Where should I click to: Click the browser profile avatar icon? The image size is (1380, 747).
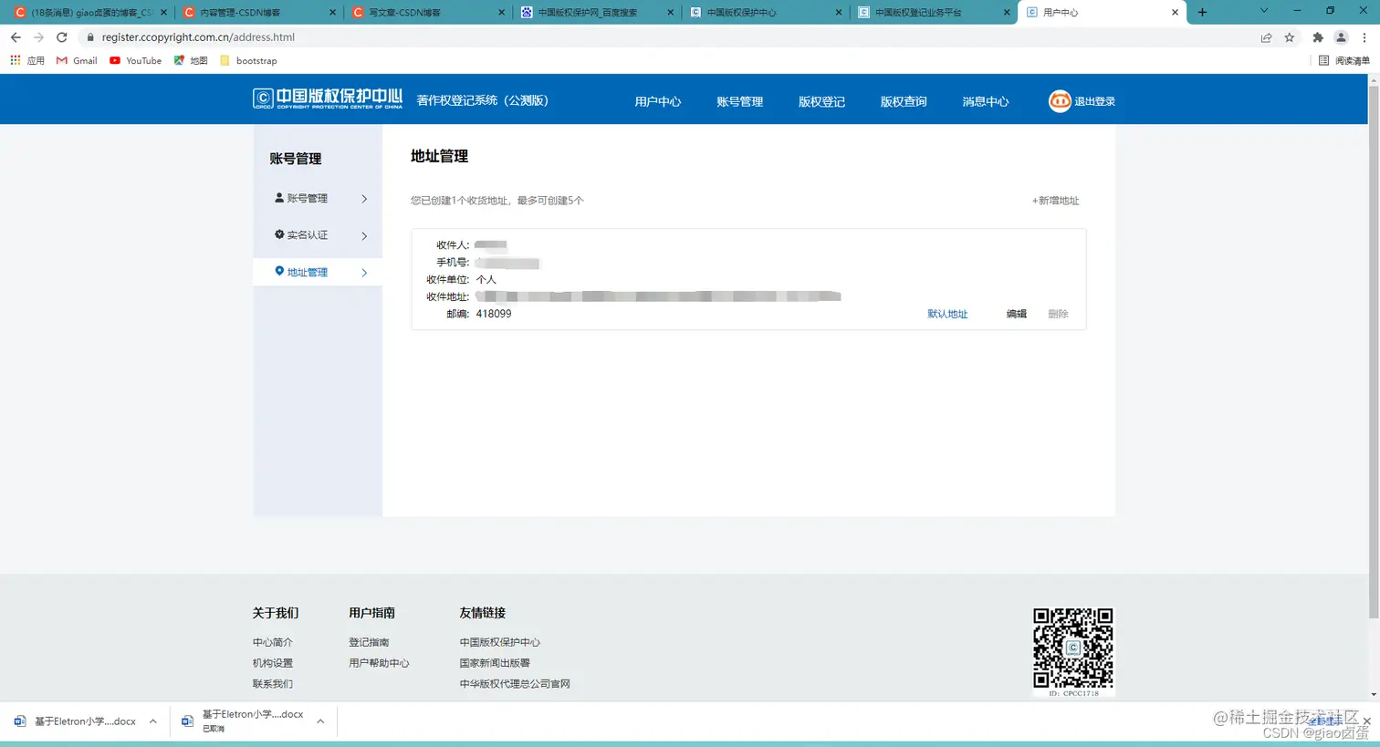[1341, 37]
